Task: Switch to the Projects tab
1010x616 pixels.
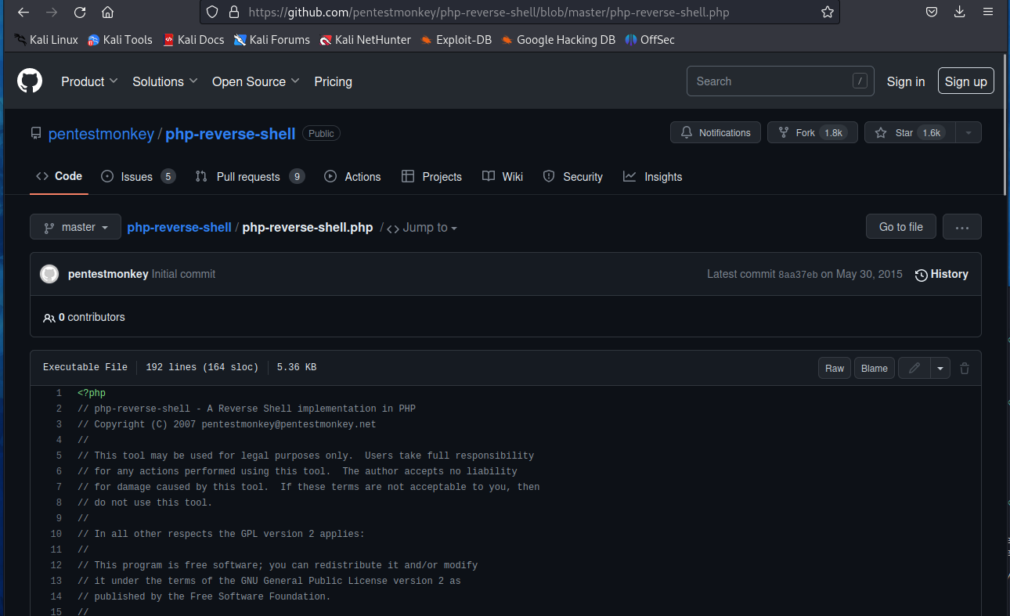Action: coord(431,177)
